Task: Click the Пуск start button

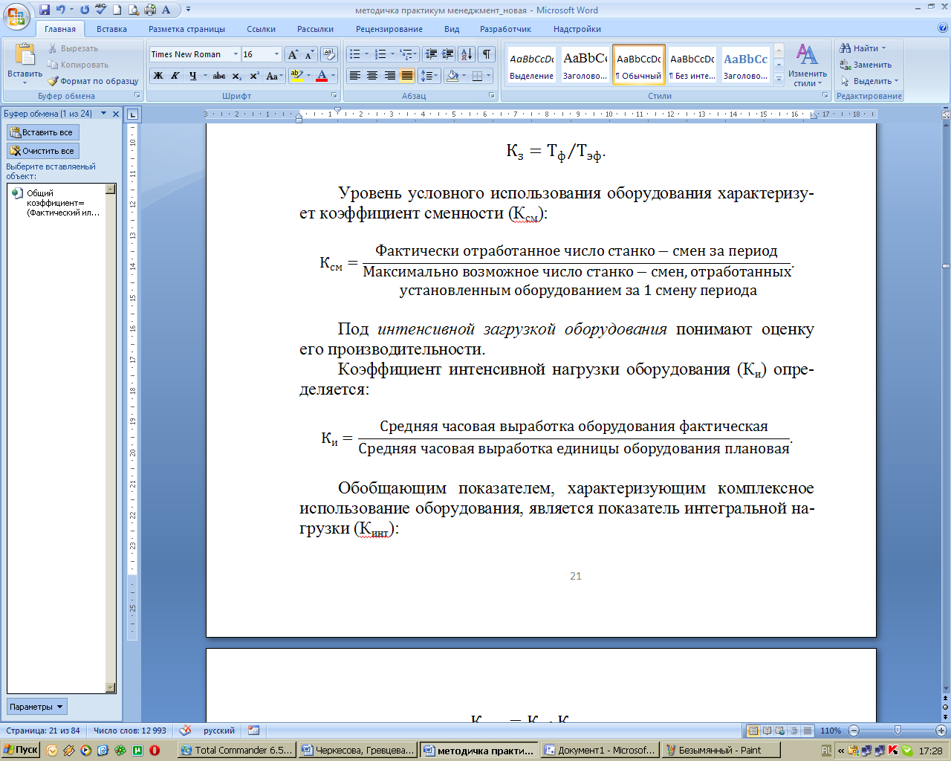Action: click(x=21, y=750)
